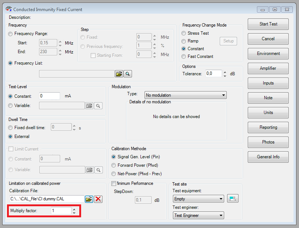Open the Environment settings
The height and width of the screenshot is (228, 299).
[268, 53]
